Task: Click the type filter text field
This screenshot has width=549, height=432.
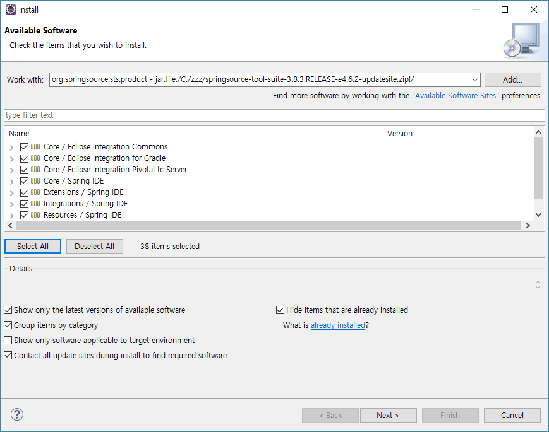Action: (274, 115)
